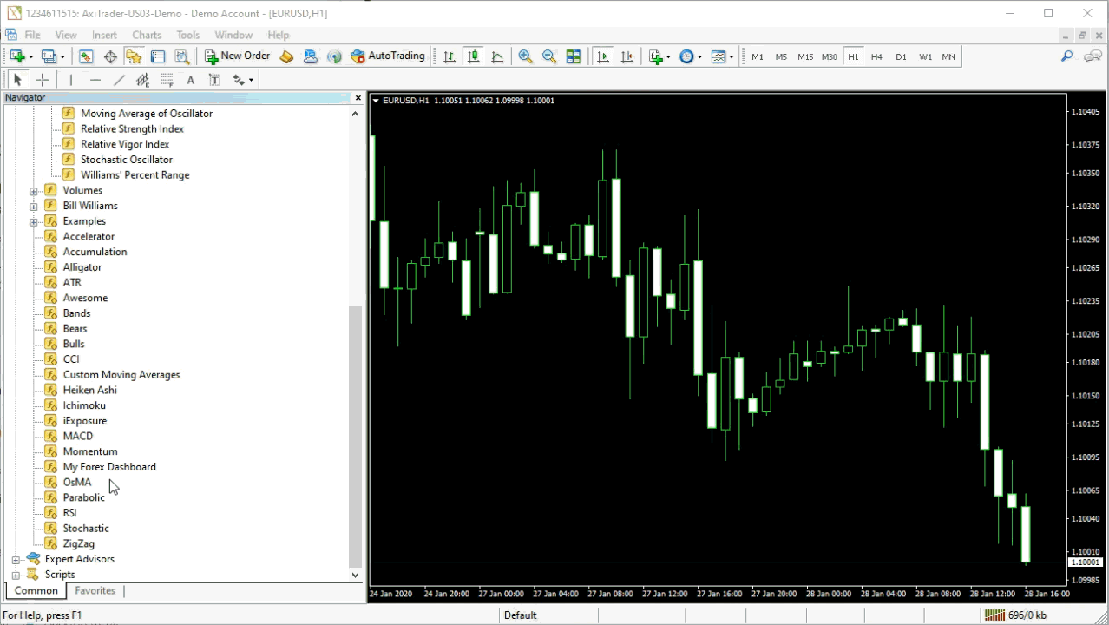Open the Periodicity clock dropdown arrow

pyautogui.click(x=699, y=57)
